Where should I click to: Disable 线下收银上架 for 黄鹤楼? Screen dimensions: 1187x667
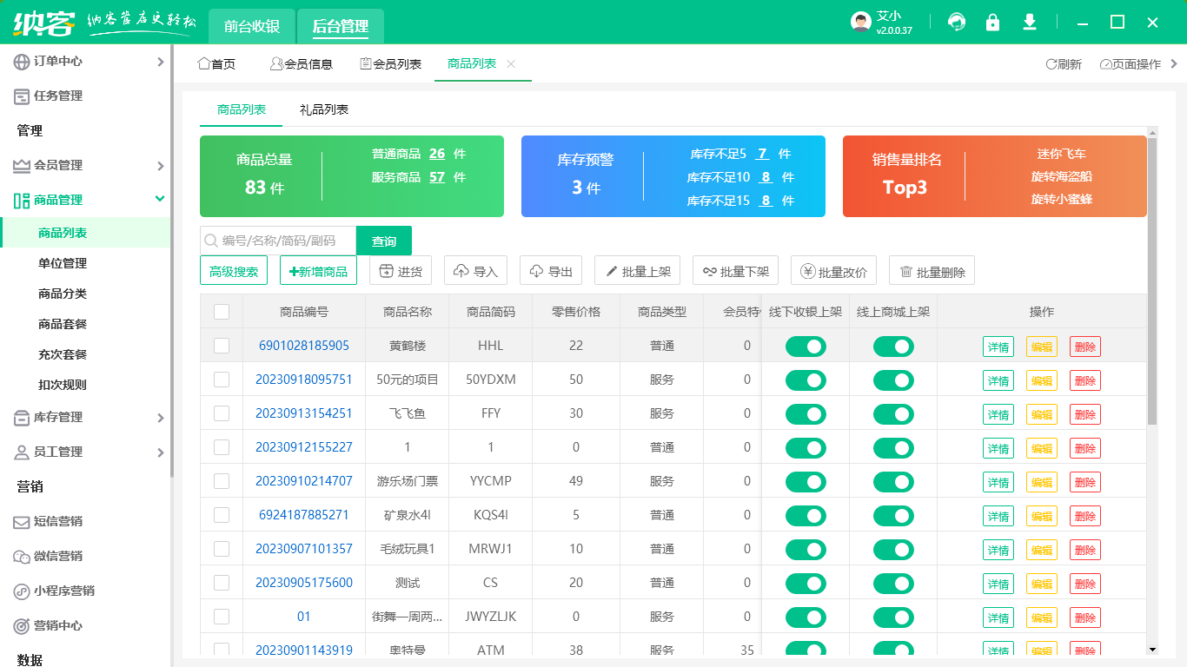pos(806,346)
